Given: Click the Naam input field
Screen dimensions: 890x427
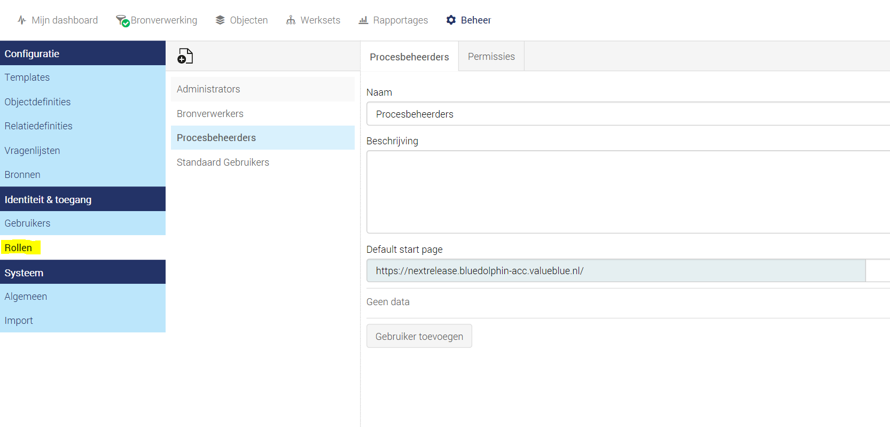Looking at the screenshot, I should tap(628, 114).
